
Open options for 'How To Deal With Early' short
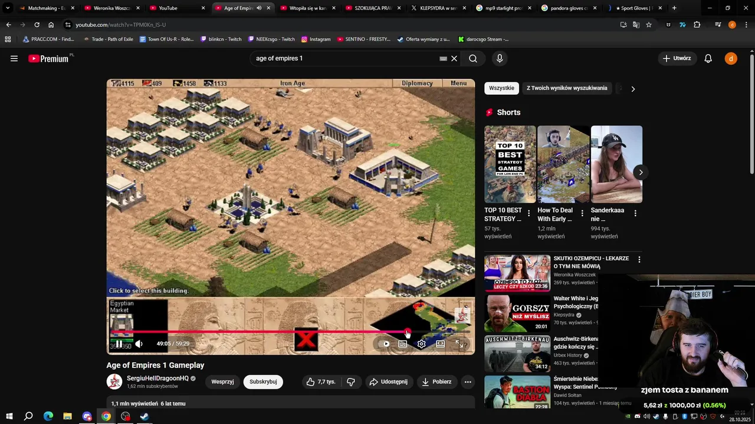point(582,213)
